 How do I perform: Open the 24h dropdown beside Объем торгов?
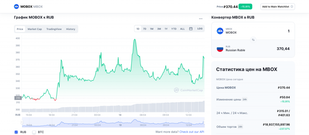pos(240,127)
